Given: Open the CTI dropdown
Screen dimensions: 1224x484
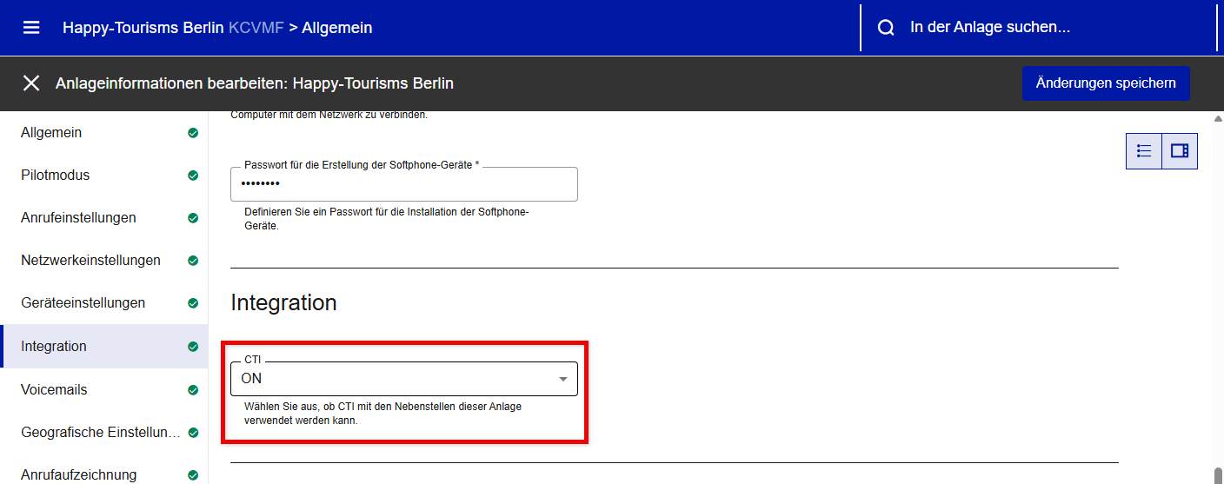Looking at the screenshot, I should tap(391, 379).
